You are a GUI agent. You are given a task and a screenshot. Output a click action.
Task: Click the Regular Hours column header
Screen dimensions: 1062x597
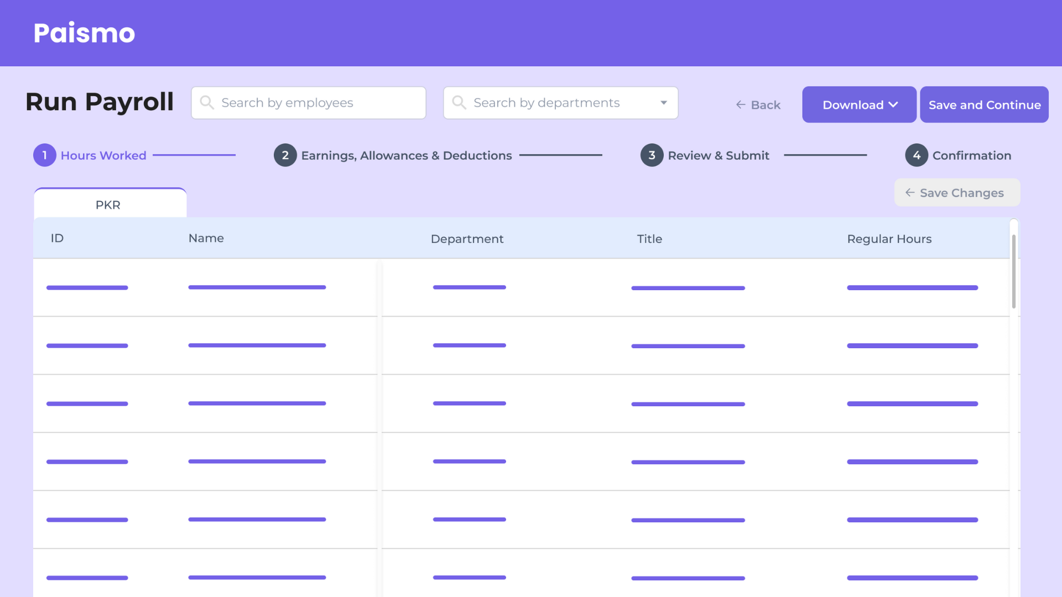point(889,239)
